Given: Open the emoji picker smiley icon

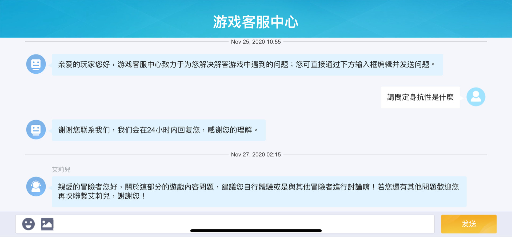Looking at the screenshot, I should pyautogui.click(x=28, y=224).
